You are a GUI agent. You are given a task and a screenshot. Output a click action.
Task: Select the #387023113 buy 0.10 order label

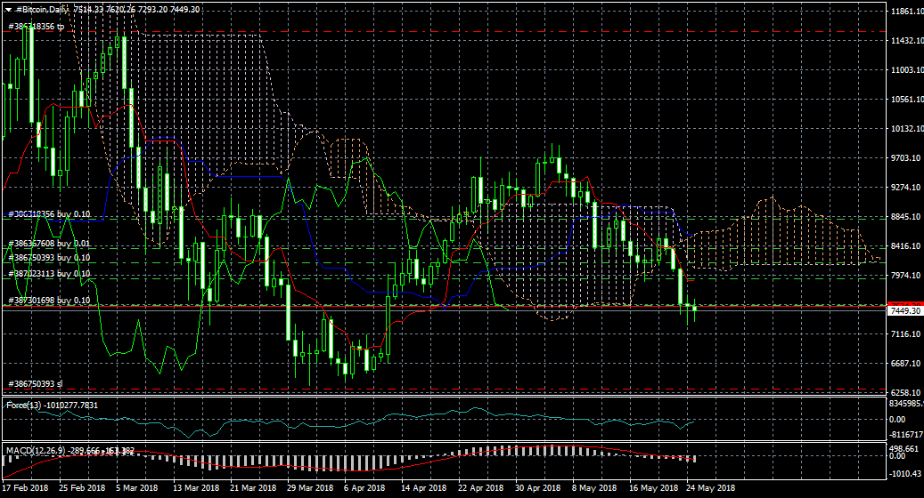49,273
